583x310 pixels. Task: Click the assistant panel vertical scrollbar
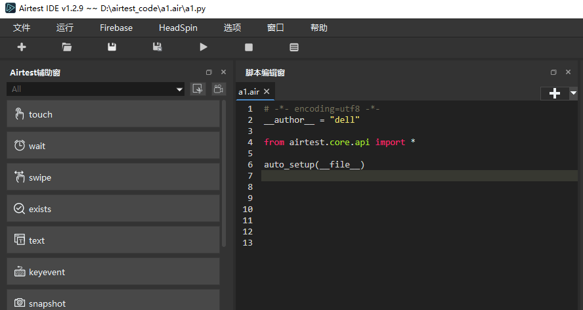224,171
